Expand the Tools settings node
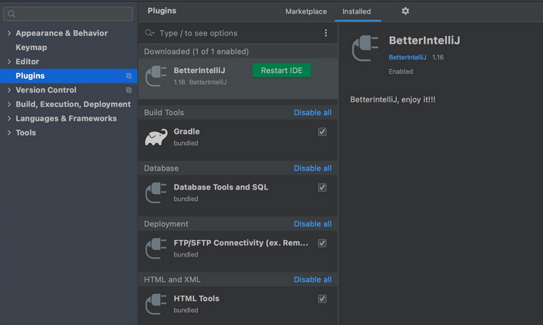Screen dimensions: 543x325 9,132
